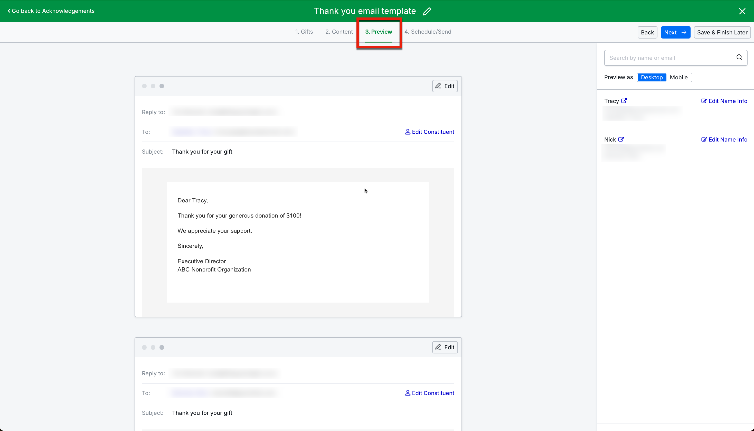Go to the 1. Gifts step
The height and width of the screenshot is (431, 754).
tap(304, 32)
